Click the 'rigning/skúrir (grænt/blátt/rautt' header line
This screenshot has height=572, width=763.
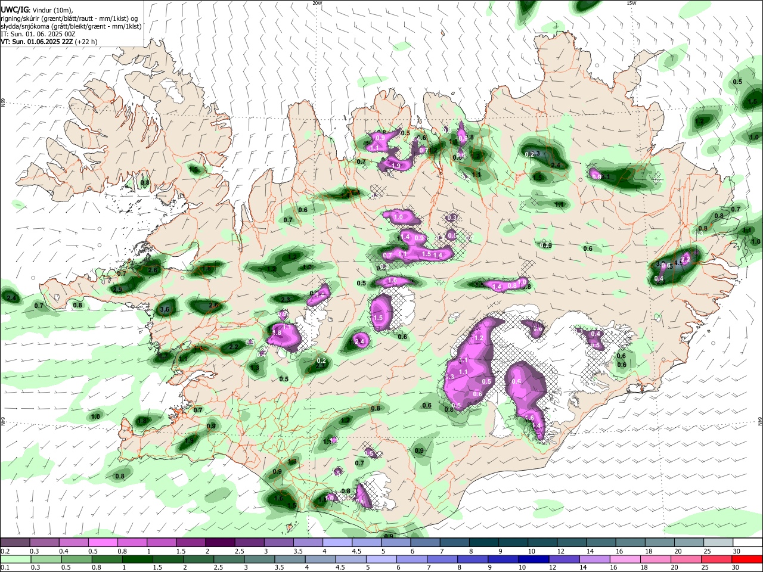tap(69, 18)
